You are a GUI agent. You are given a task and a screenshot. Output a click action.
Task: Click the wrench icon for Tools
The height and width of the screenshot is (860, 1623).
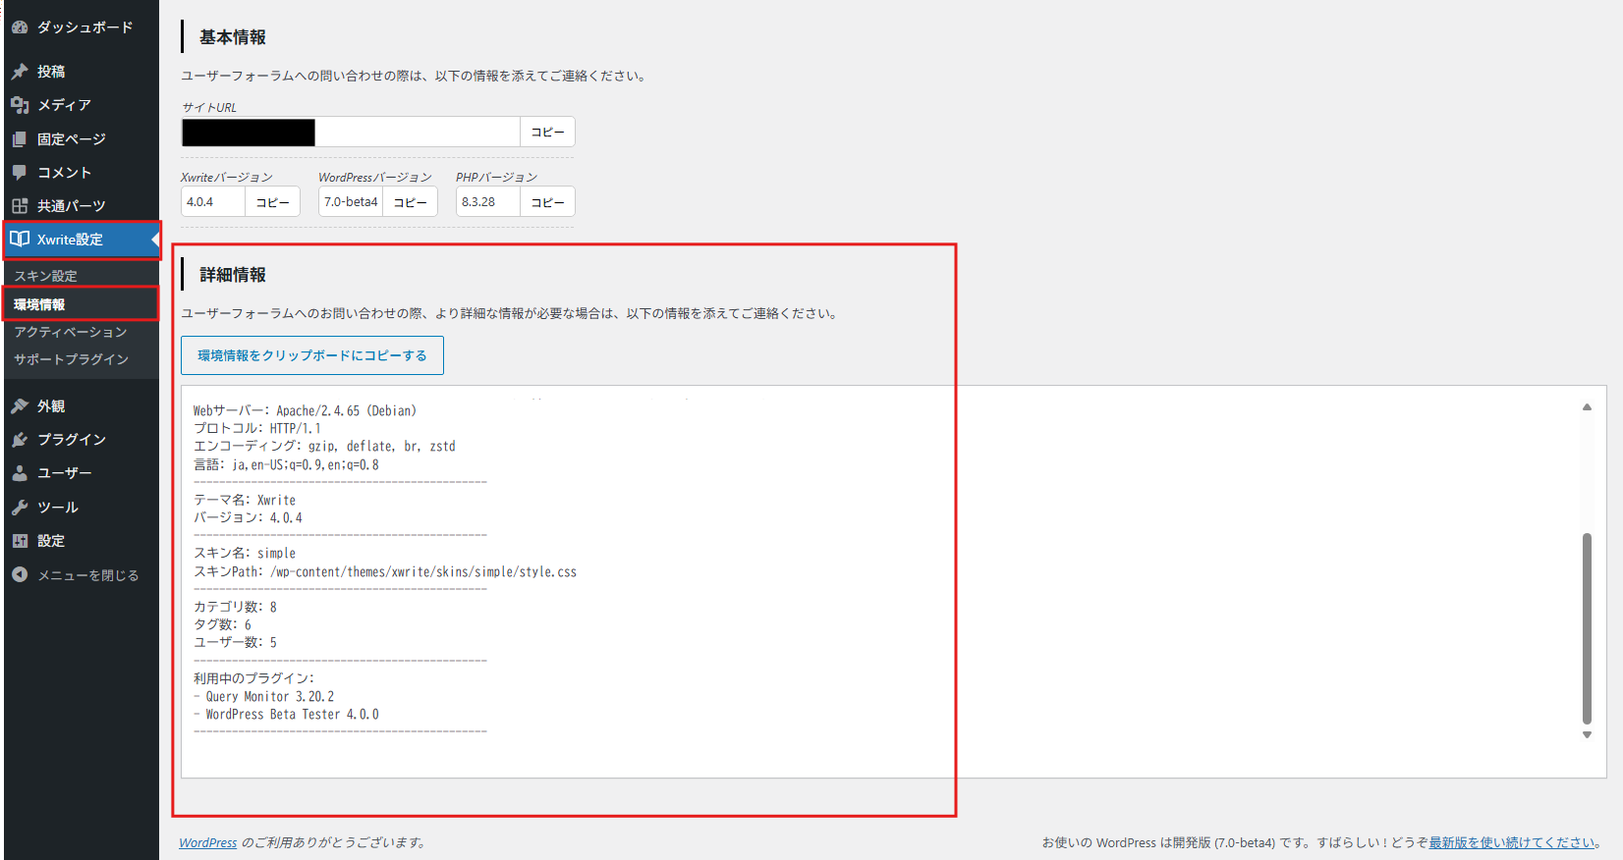click(x=20, y=508)
